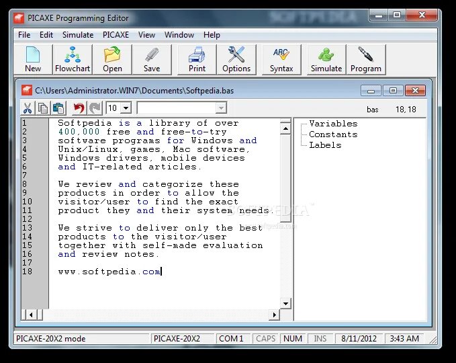456x363 pixels.
Task: Click the 3:43 AM time in status bar
Action: tap(404, 339)
